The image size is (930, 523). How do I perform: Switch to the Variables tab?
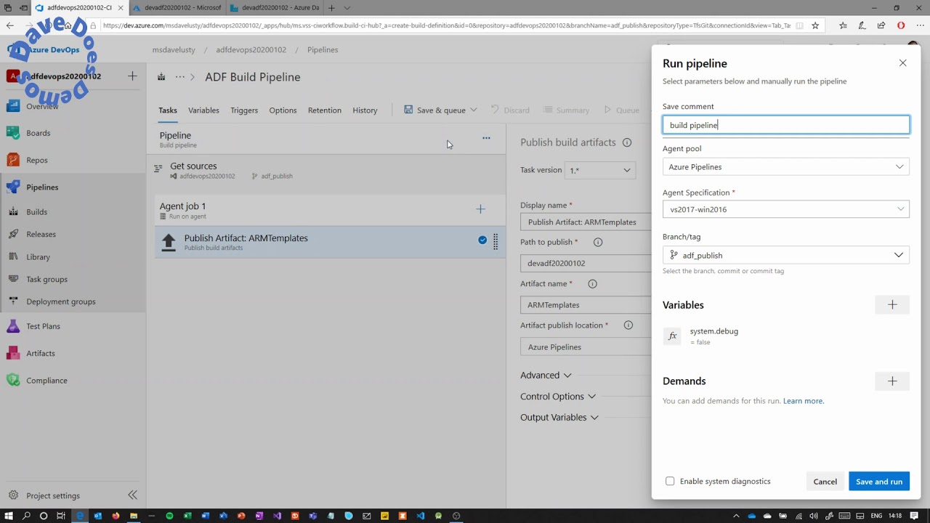[203, 110]
